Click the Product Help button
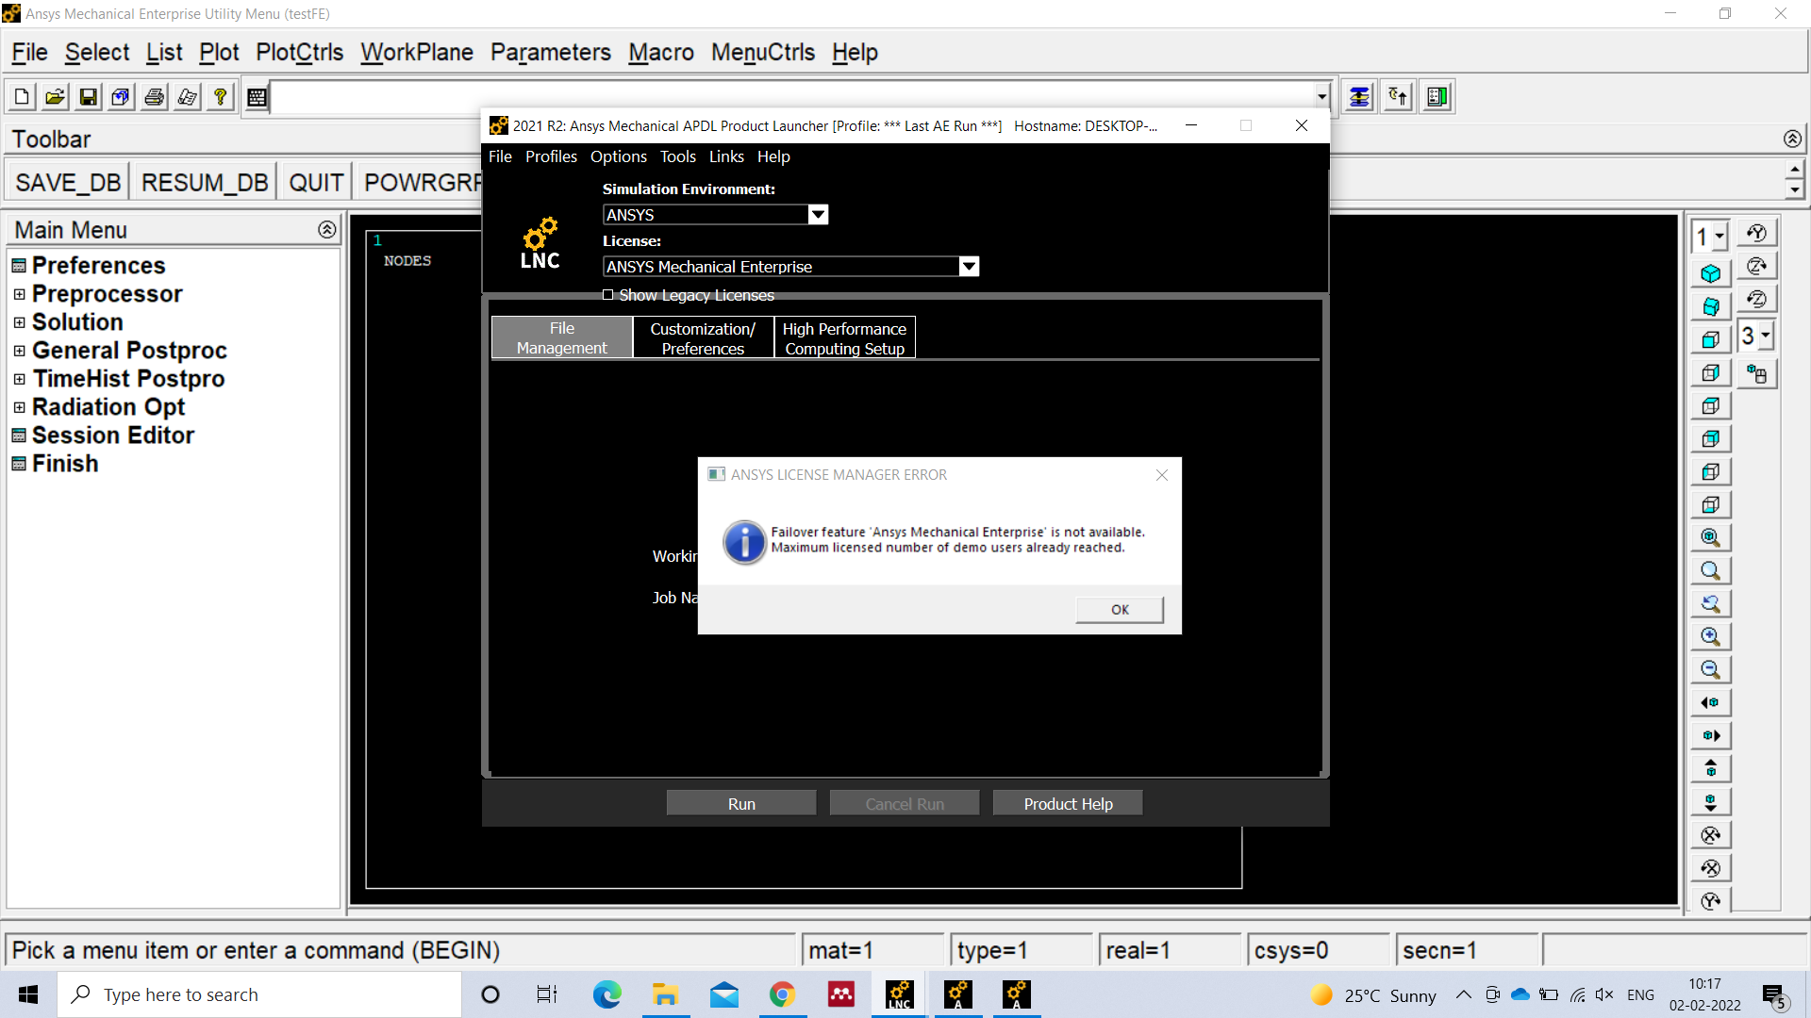This screenshot has height=1018, width=1811. click(x=1068, y=803)
